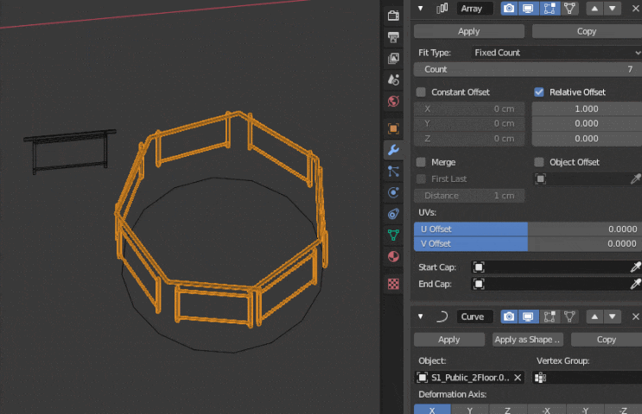Click the Count field showing 7
The width and height of the screenshot is (642, 414).
pos(528,70)
